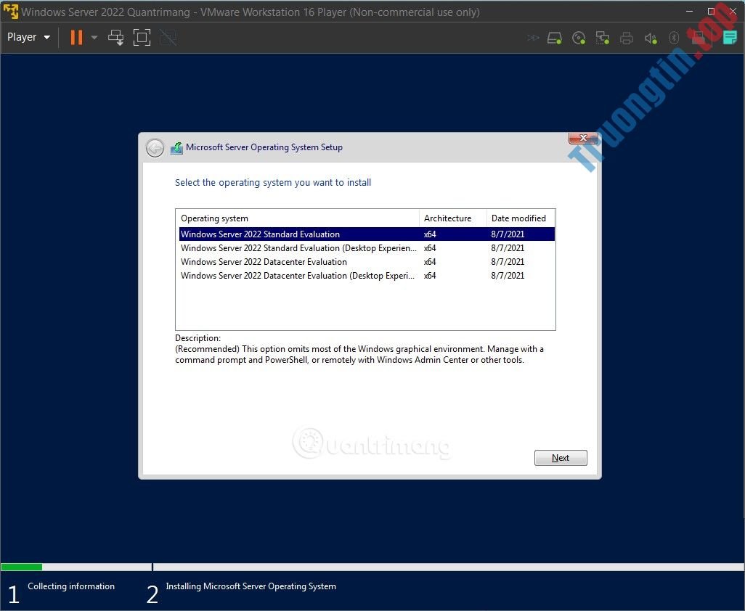This screenshot has height=611, width=745.
Task: Enter full screen mode
Action: (142, 37)
